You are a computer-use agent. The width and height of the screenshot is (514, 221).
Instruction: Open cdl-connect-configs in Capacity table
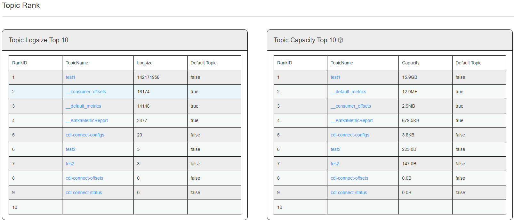tap(350, 135)
